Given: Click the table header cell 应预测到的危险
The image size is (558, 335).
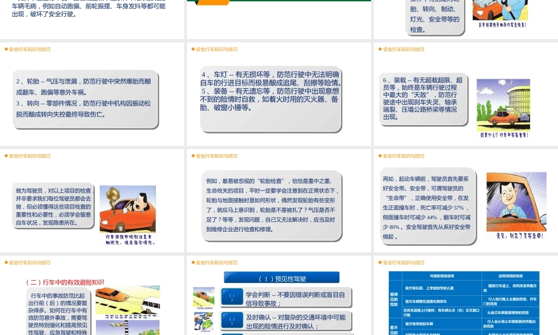Looking at the screenshot, I should 511,276.
